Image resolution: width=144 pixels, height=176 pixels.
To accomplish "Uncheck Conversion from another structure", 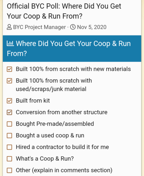I will [9, 112].
